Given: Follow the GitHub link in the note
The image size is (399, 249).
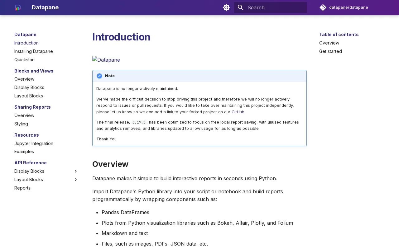Looking at the screenshot, I should pos(238,112).
